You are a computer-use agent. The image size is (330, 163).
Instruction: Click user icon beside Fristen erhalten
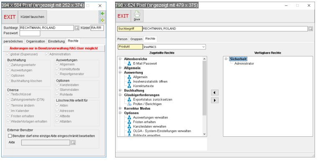coord(129,122)
